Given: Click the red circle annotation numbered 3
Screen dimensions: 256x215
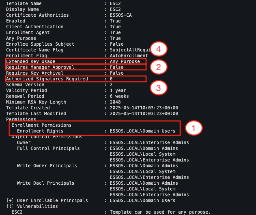Looking at the screenshot, I should (158, 88).
